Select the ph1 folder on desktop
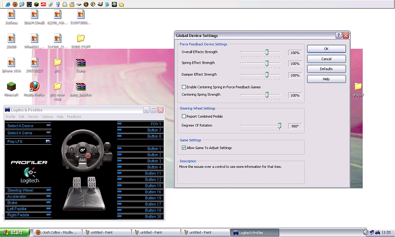Screen dimensions: 395x237 click(57, 66)
